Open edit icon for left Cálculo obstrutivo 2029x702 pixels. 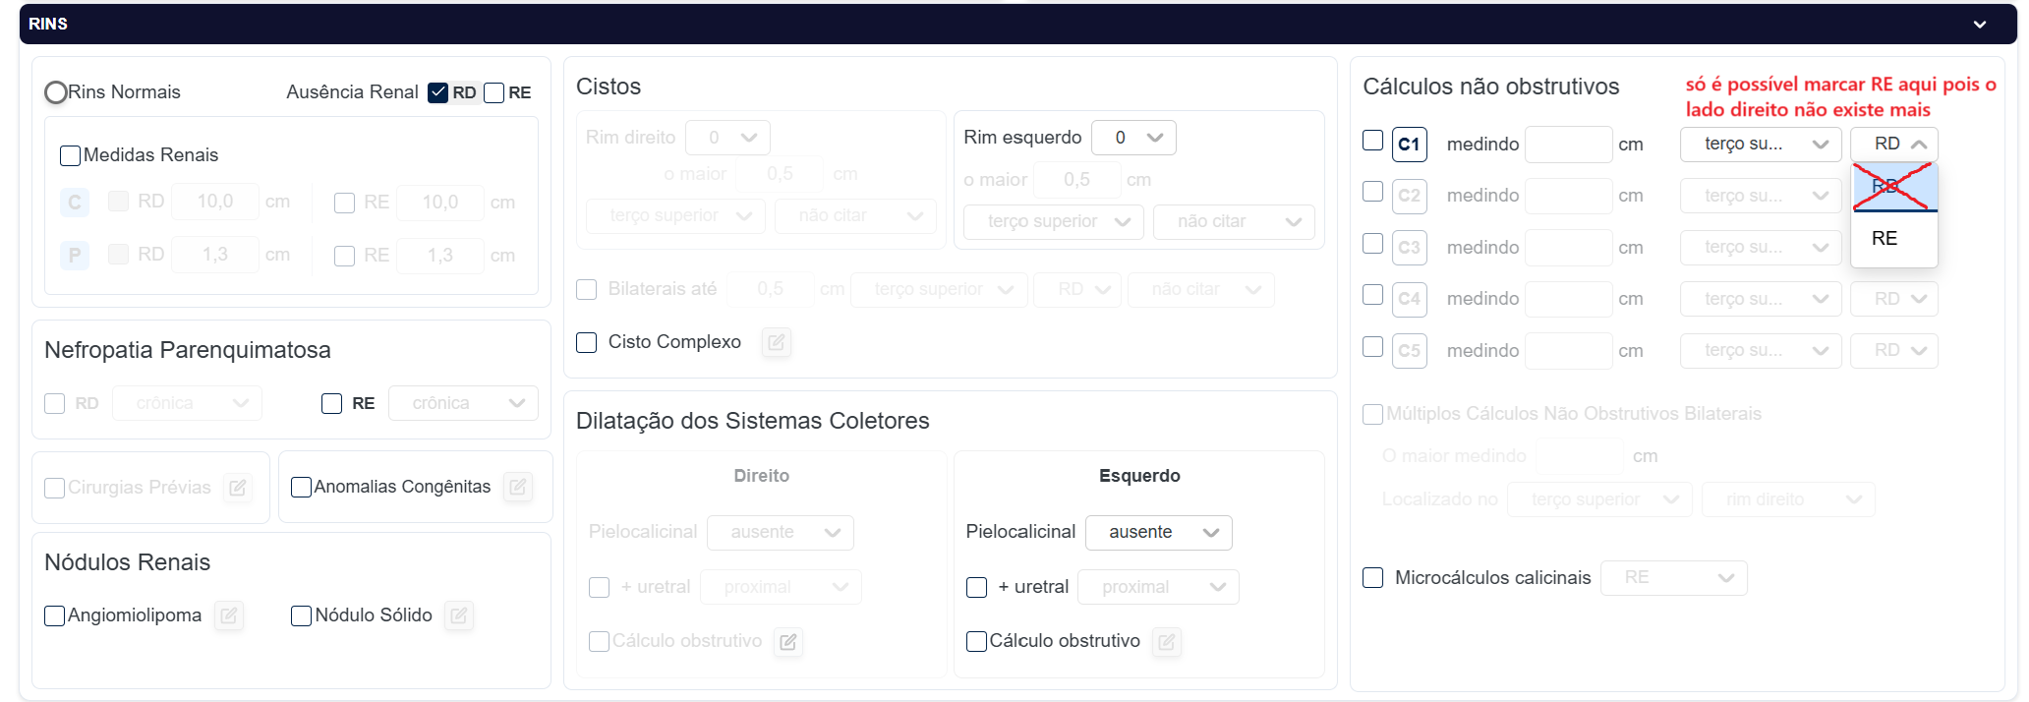coord(1166,642)
